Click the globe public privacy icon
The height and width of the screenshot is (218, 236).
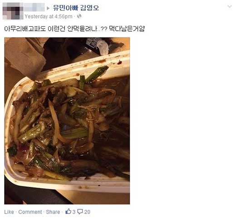coord(79,16)
